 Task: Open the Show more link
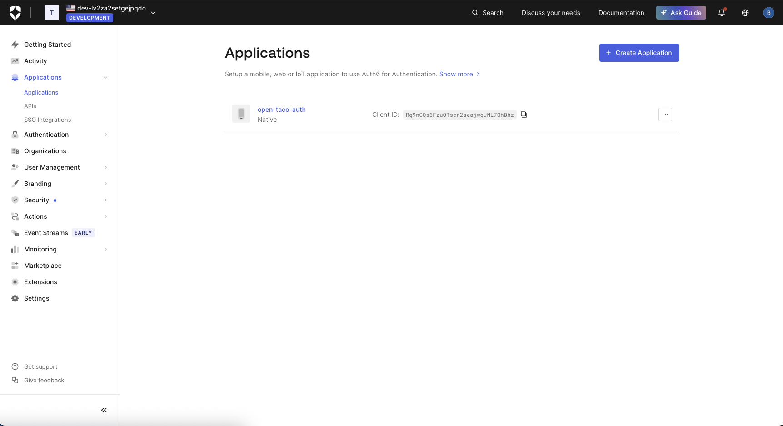tap(456, 74)
